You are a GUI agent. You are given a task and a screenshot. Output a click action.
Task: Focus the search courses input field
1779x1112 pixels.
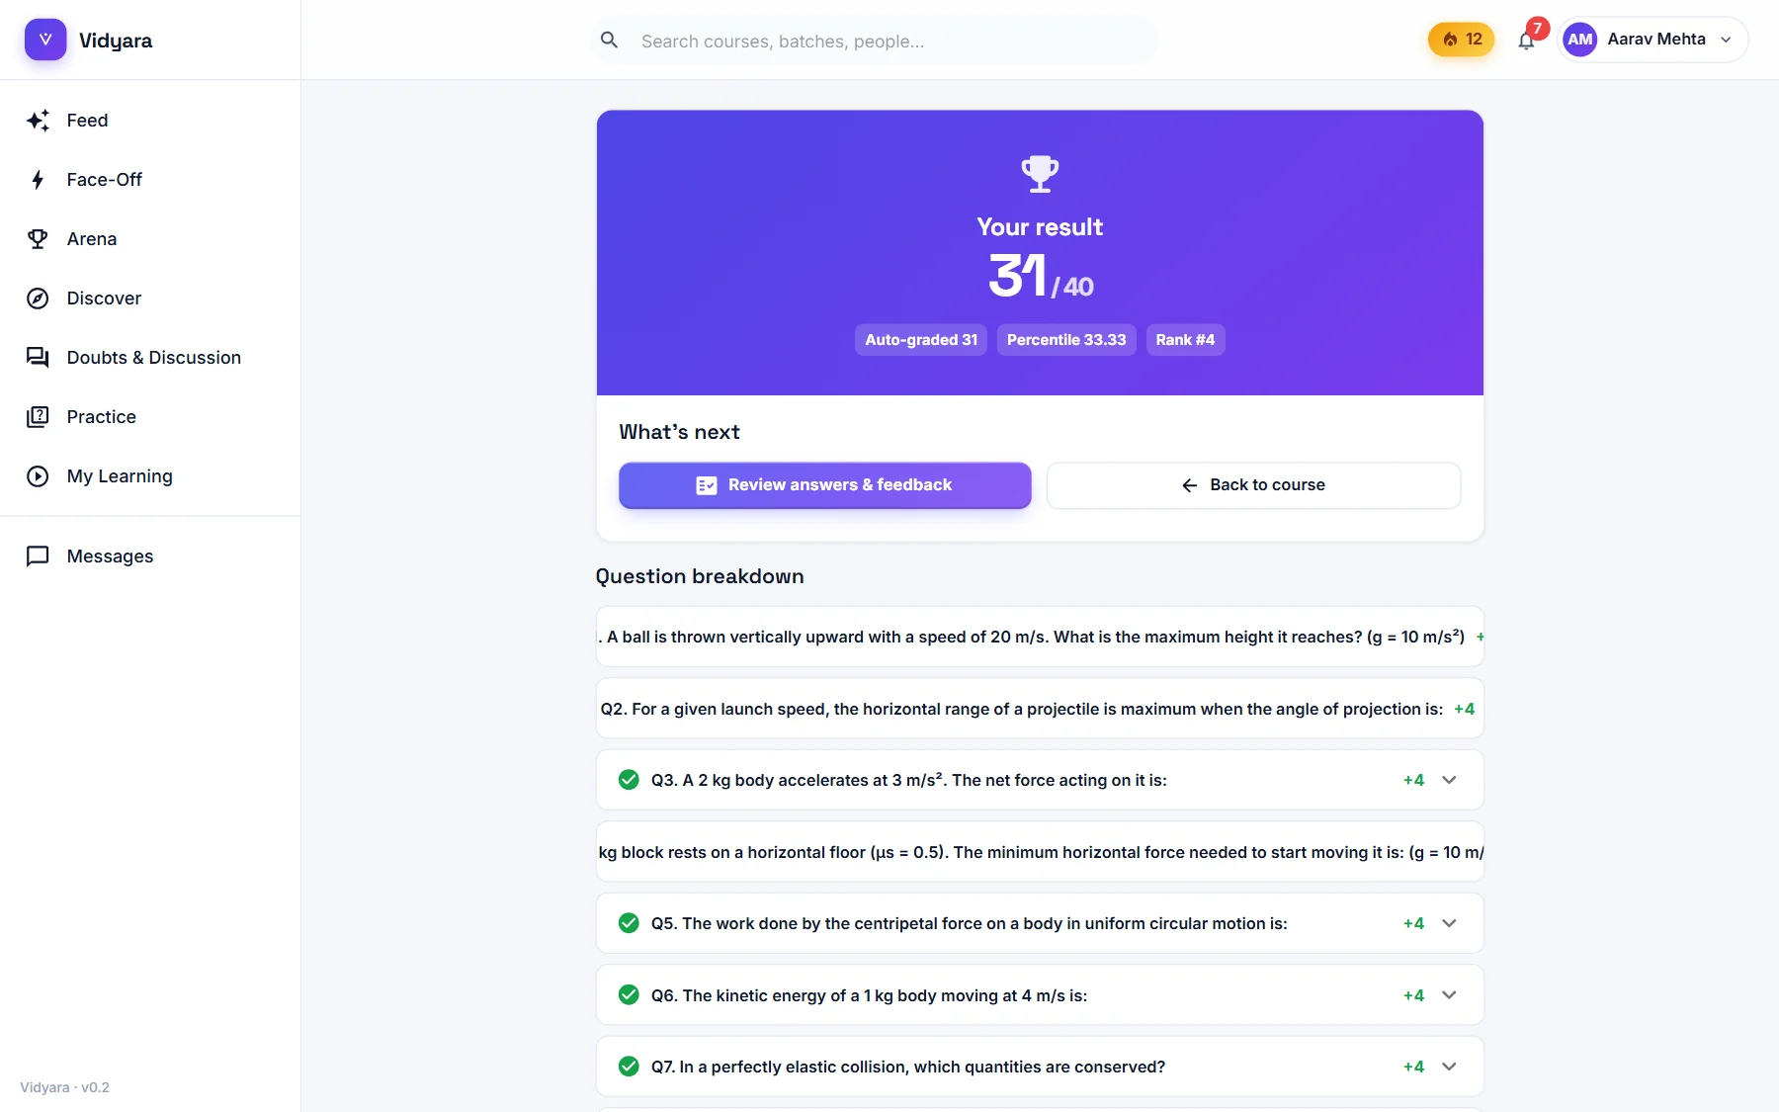(875, 41)
